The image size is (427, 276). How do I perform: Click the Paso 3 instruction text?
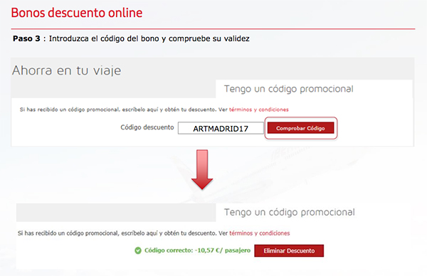(x=131, y=38)
